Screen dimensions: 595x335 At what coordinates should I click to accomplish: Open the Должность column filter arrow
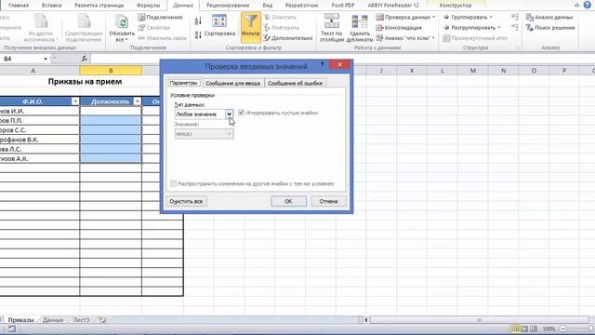138,101
